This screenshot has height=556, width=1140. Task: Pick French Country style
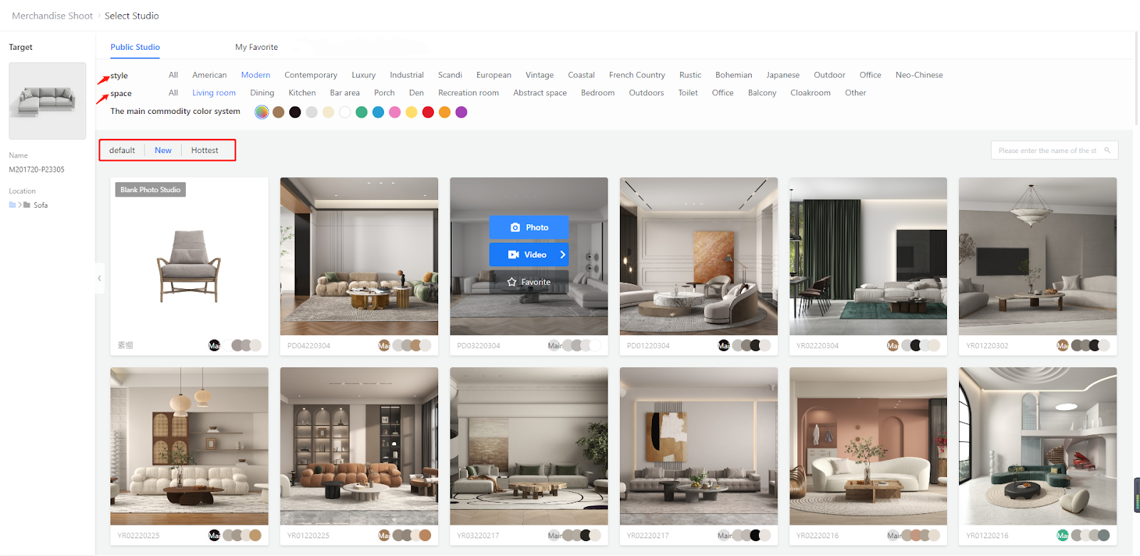pyautogui.click(x=637, y=75)
